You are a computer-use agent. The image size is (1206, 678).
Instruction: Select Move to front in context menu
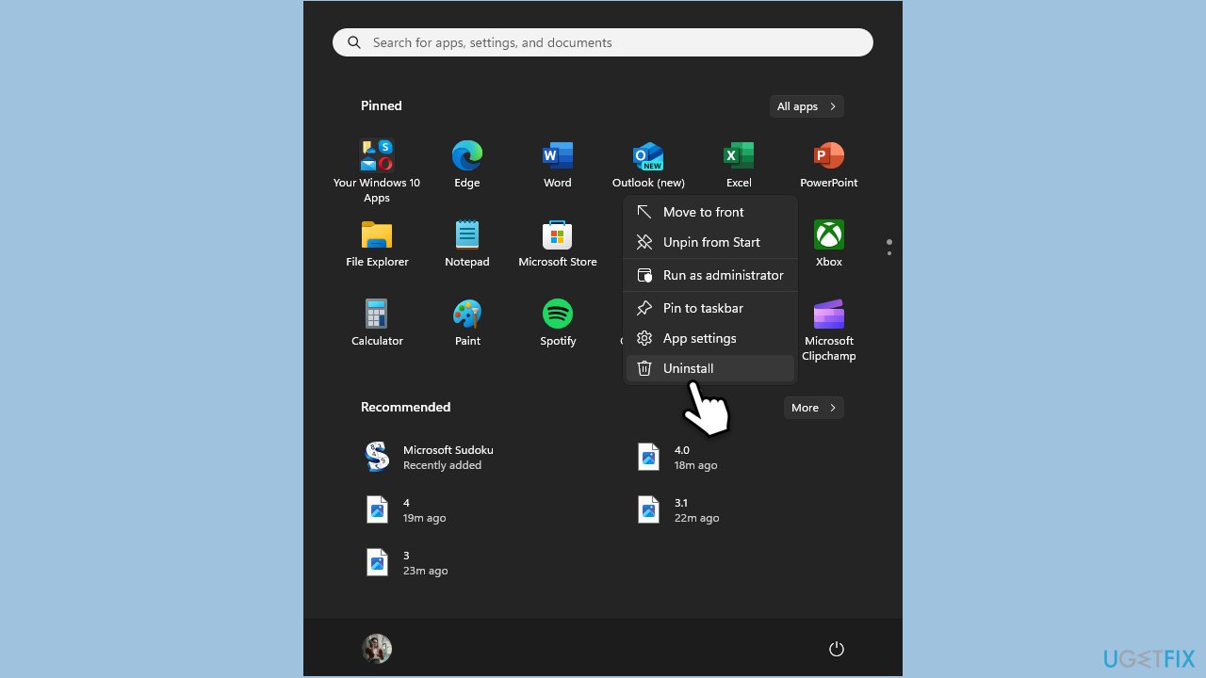click(710, 212)
